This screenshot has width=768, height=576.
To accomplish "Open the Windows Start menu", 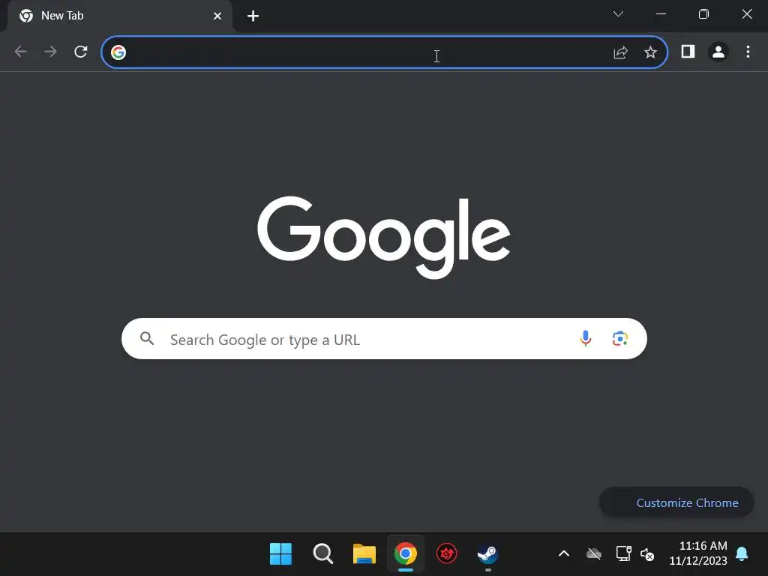I will click(280, 553).
